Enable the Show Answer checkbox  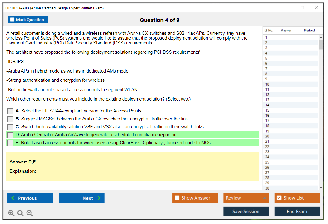click(177, 198)
